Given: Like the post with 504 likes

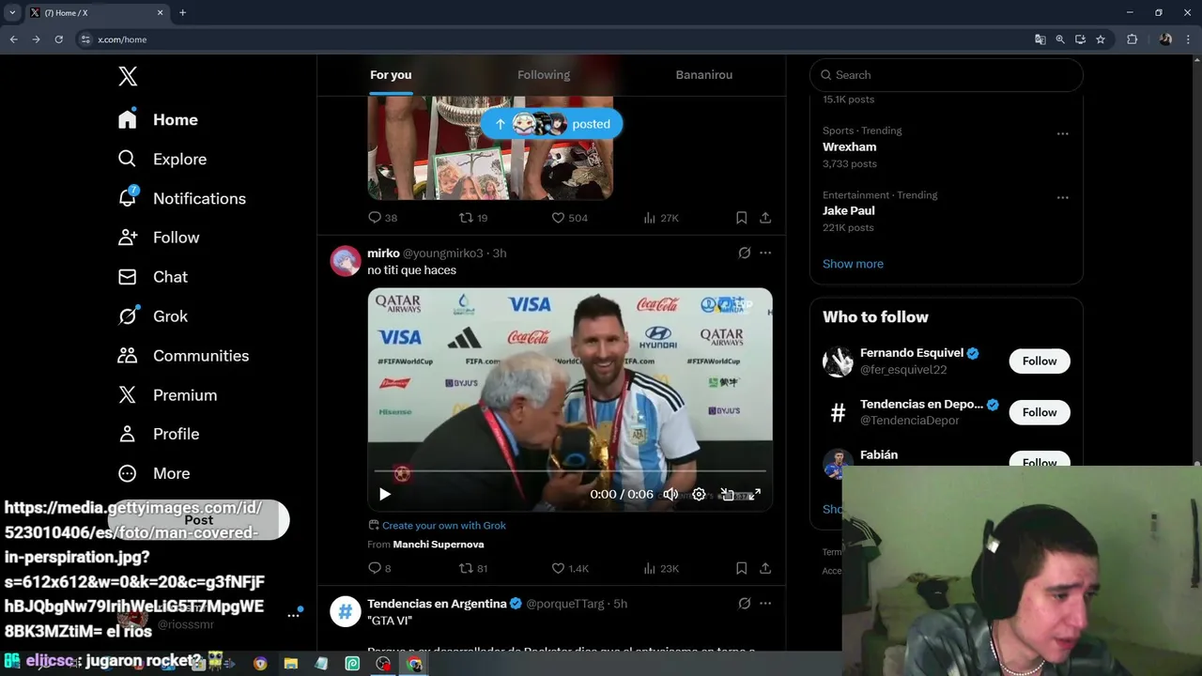Looking at the screenshot, I should 569,218.
